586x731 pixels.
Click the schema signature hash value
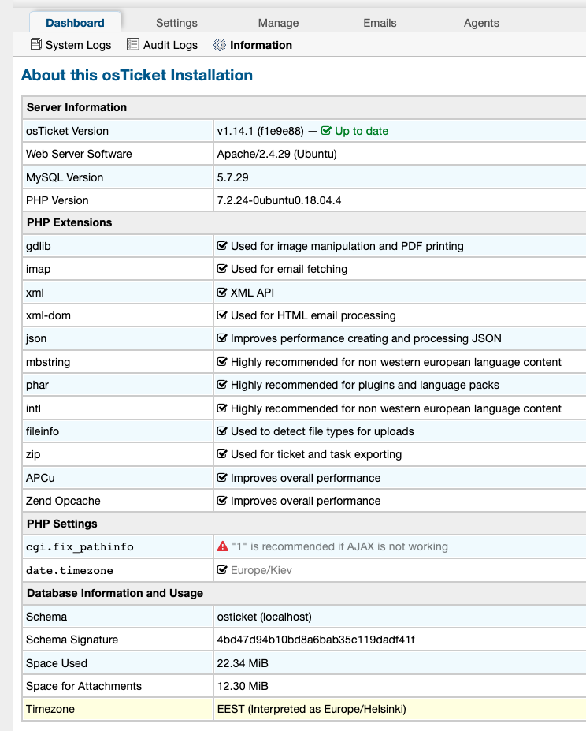pos(316,640)
